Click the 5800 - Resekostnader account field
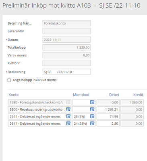 point(39,109)
